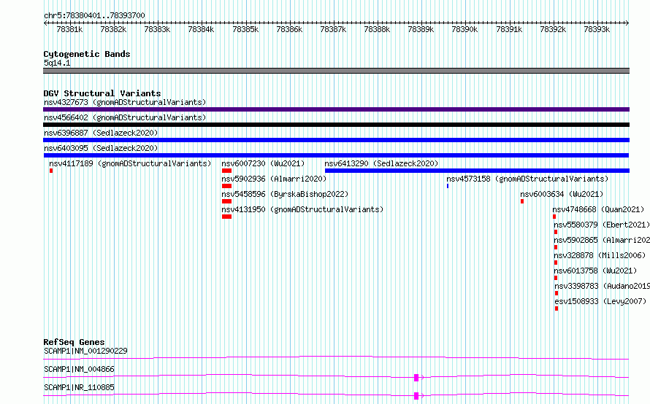Click the blue nsv6413290 variant bar
650x404 pixels.
click(477, 171)
